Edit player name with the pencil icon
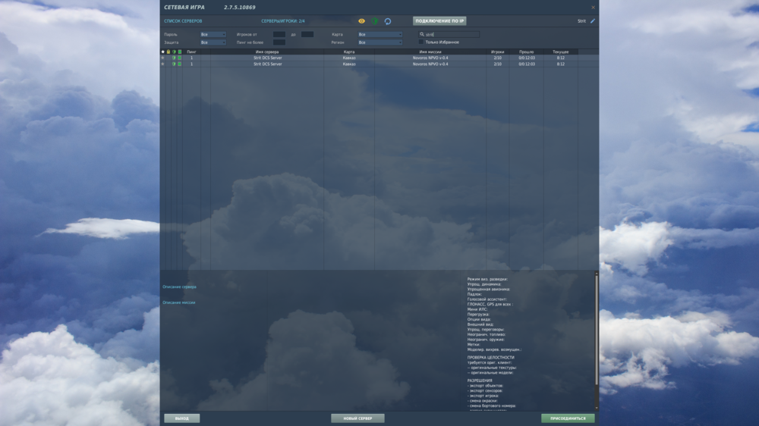The width and height of the screenshot is (759, 426). 593,20
